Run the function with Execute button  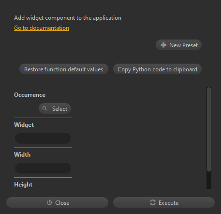tap(164, 202)
